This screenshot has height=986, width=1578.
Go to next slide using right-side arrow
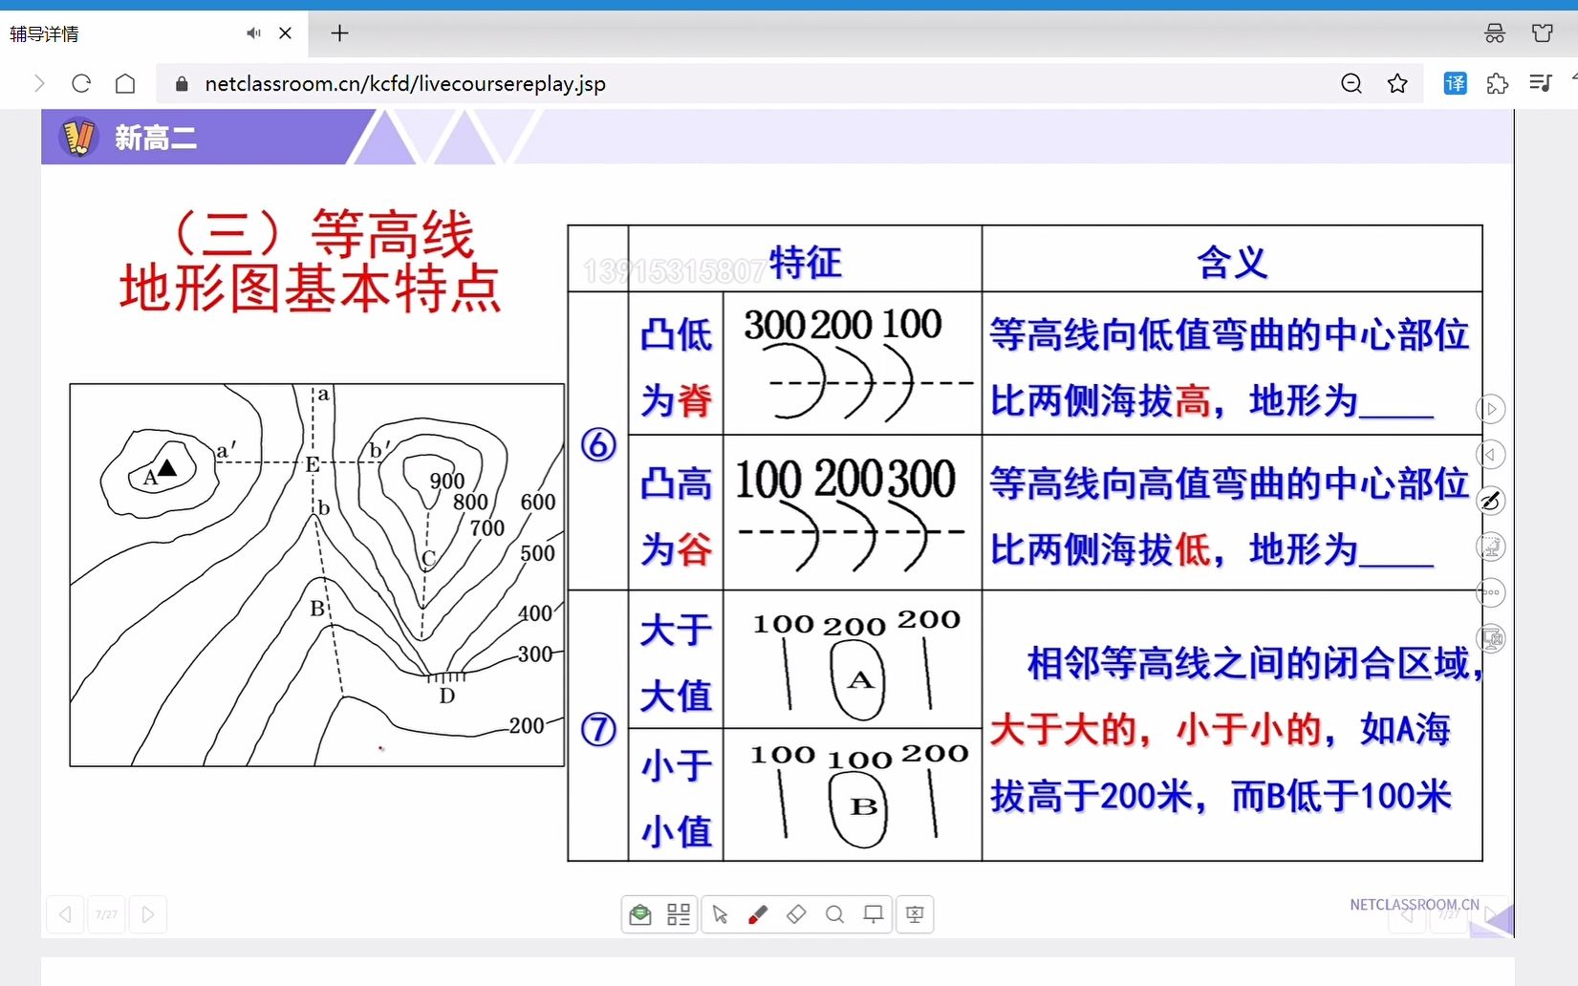1491,409
